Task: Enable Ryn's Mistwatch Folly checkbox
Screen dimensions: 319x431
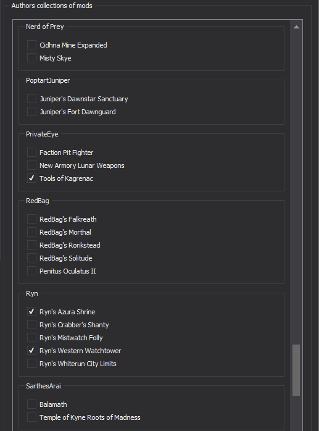Action: [31, 337]
